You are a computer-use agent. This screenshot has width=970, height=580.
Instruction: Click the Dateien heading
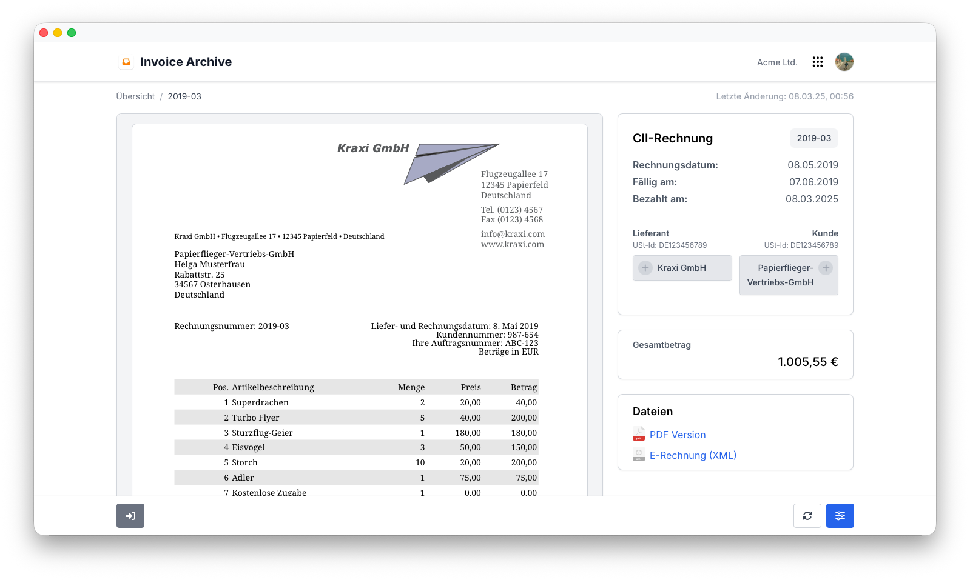[x=653, y=412]
